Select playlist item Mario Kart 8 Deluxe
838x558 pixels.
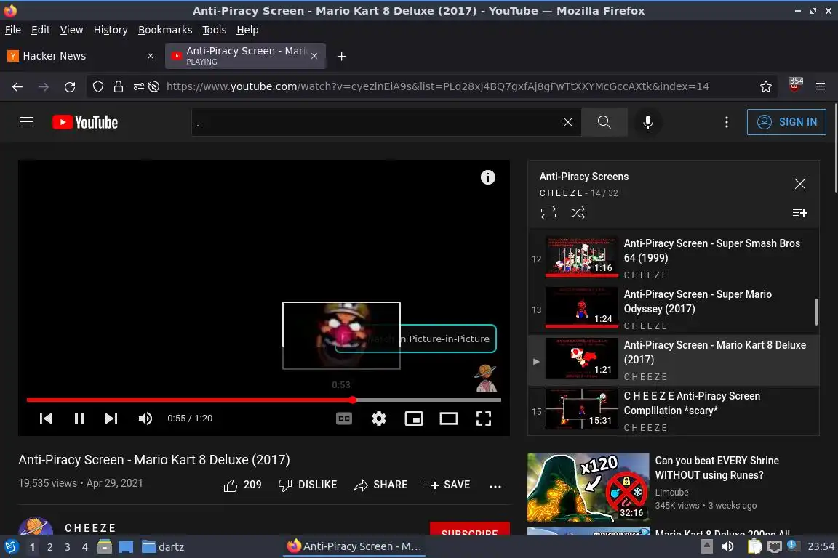point(674,360)
